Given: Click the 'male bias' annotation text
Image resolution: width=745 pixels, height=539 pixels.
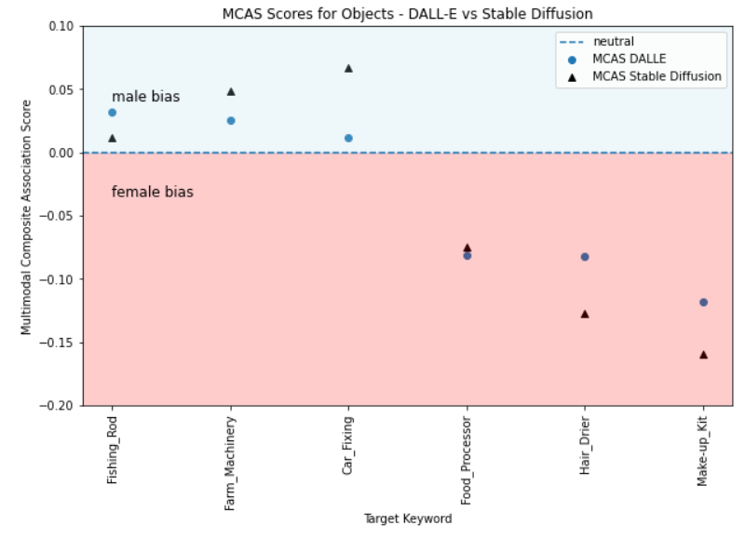Looking at the screenshot, I should pyautogui.click(x=146, y=97).
